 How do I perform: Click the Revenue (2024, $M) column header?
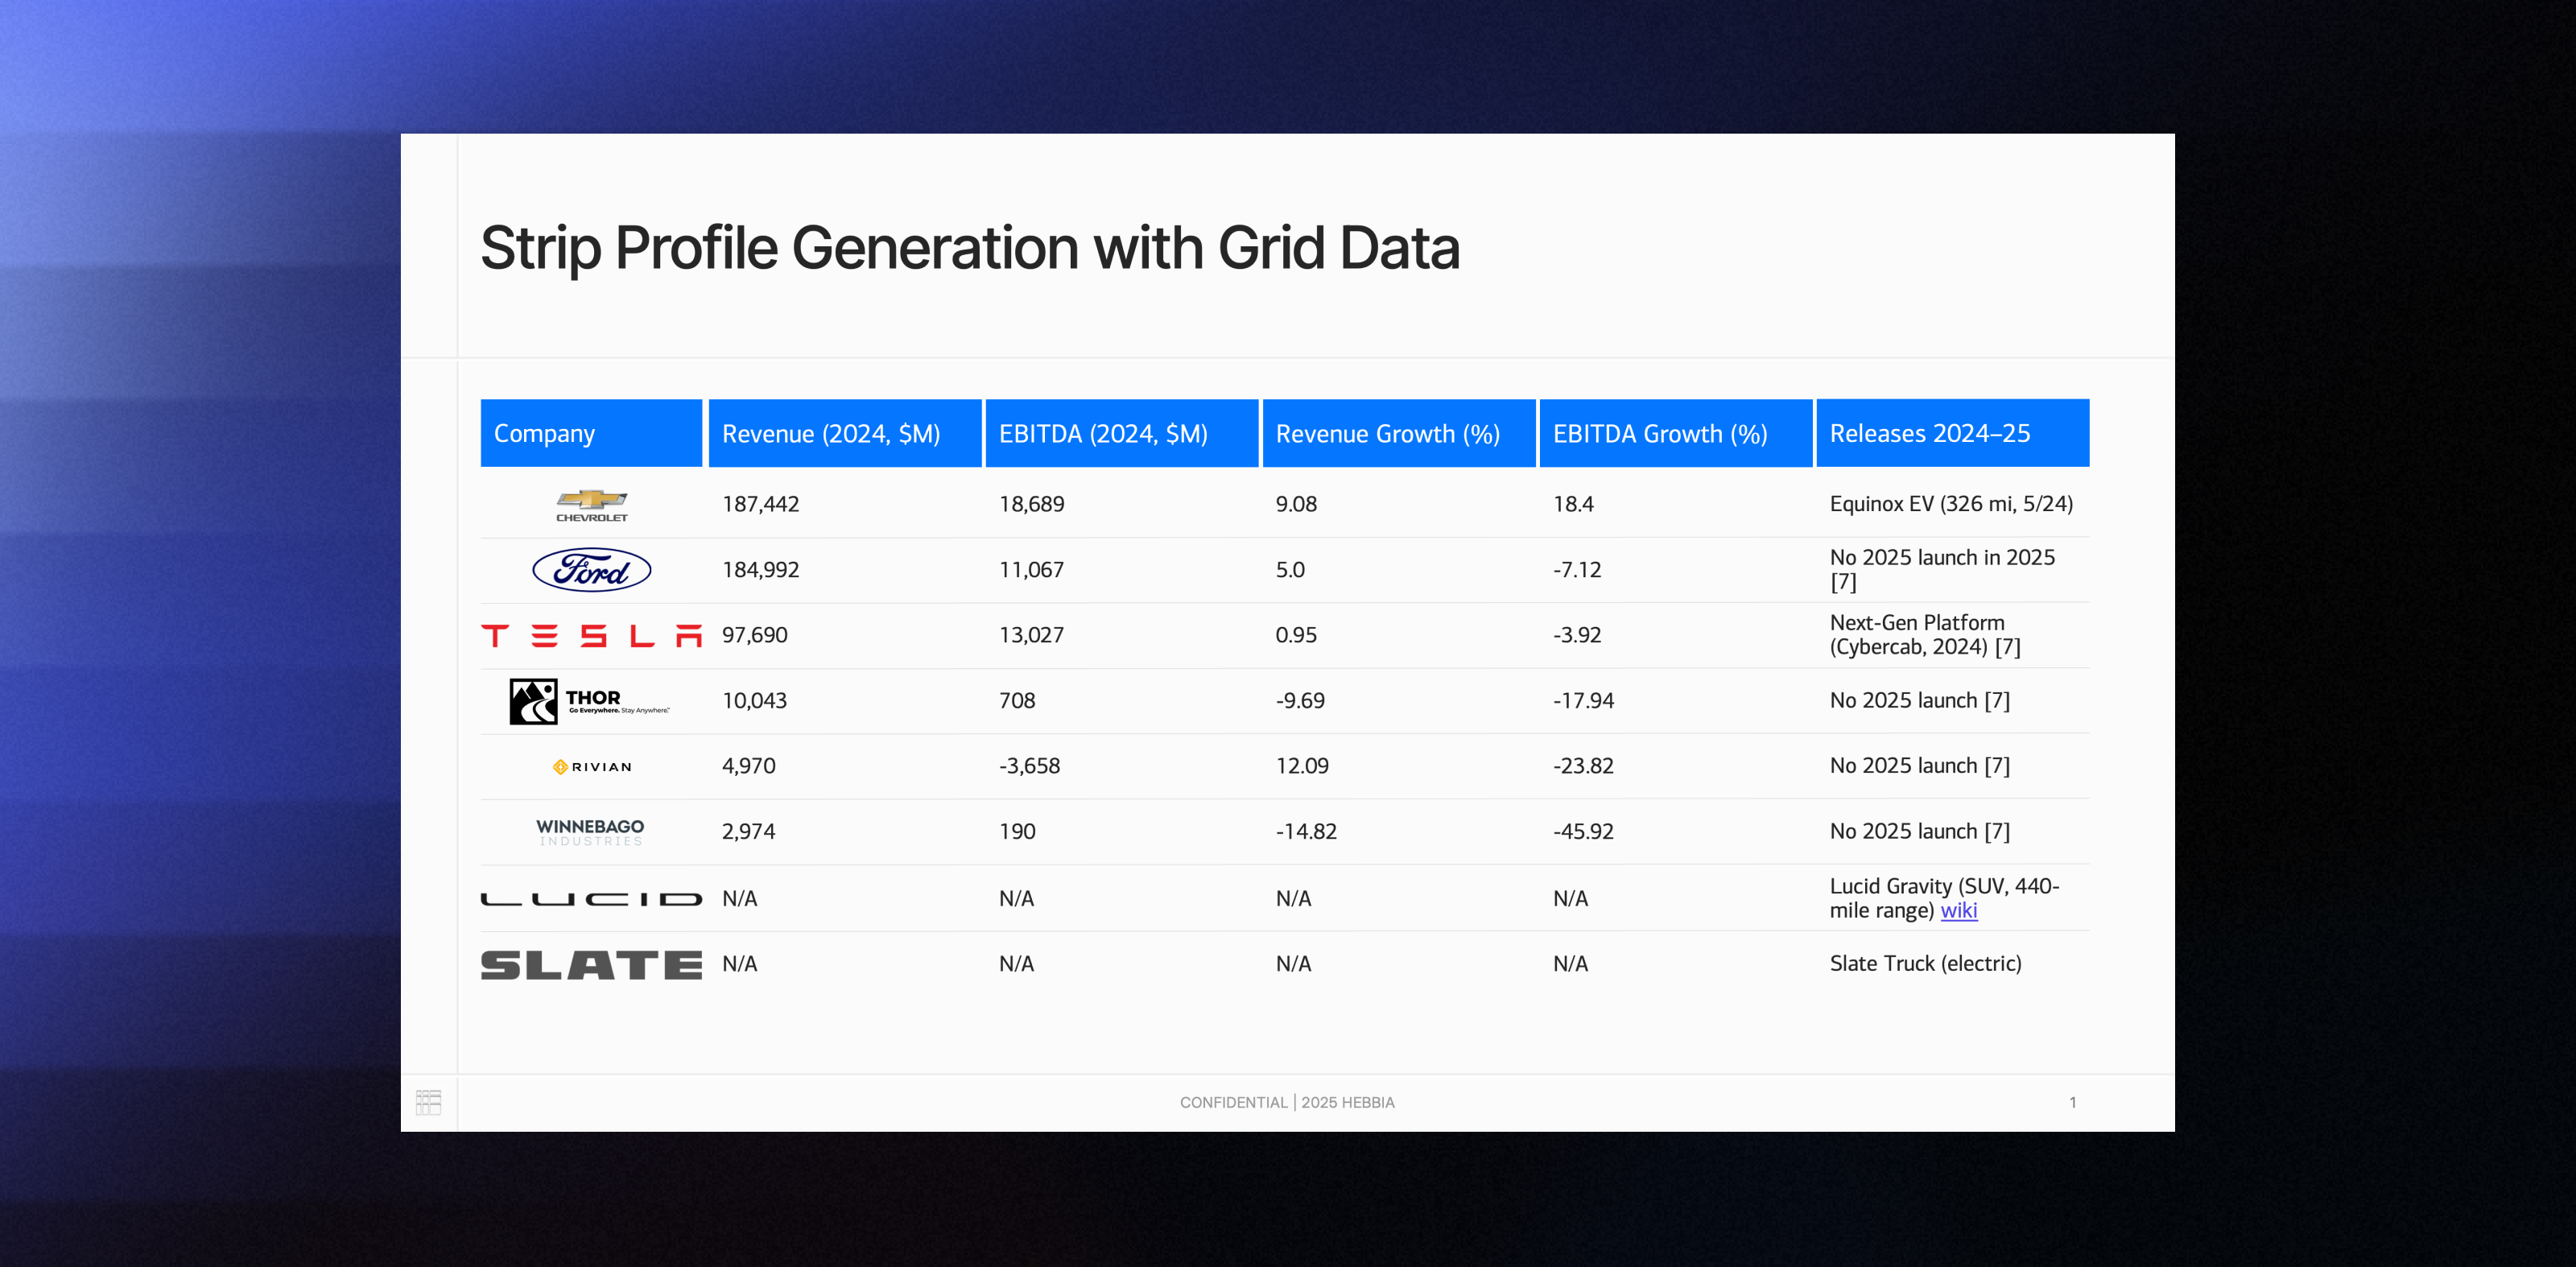pyautogui.click(x=844, y=433)
